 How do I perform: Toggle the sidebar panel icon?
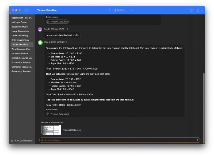pos(26,10)
